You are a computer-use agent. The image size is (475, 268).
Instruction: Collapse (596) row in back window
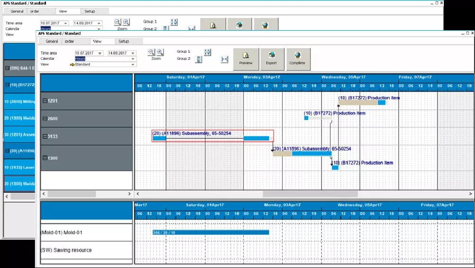pyautogui.click(x=7, y=68)
